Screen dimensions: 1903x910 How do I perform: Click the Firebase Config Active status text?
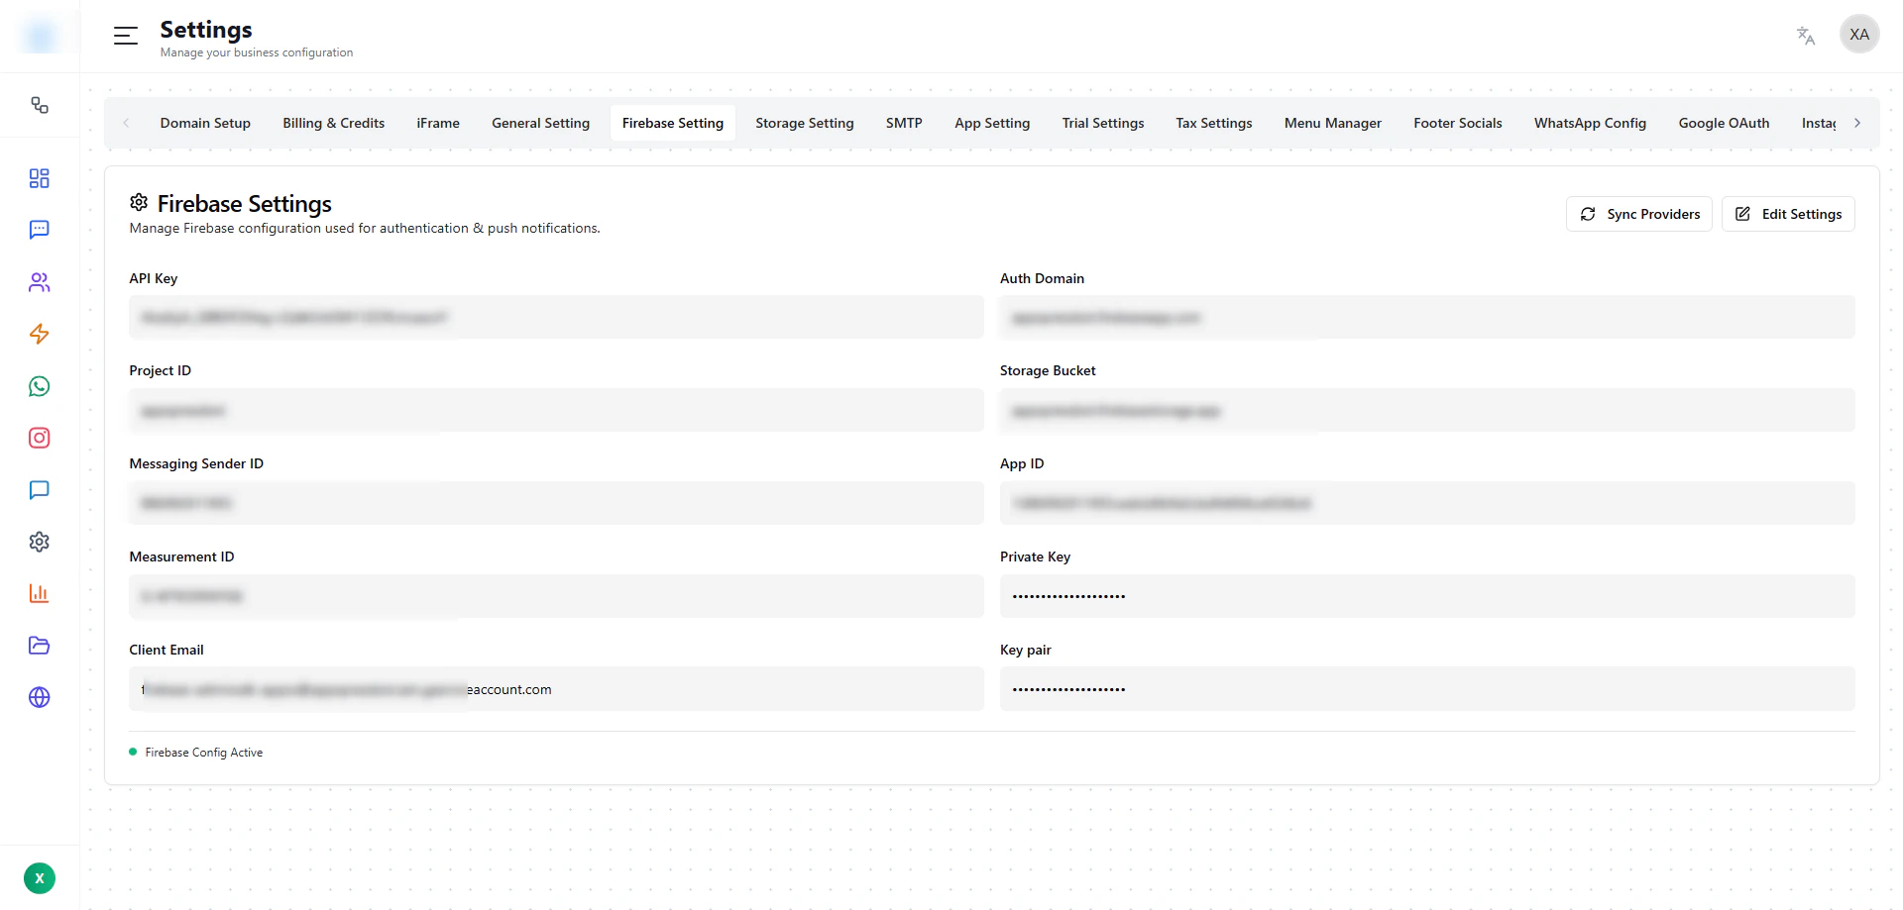pyautogui.click(x=204, y=753)
